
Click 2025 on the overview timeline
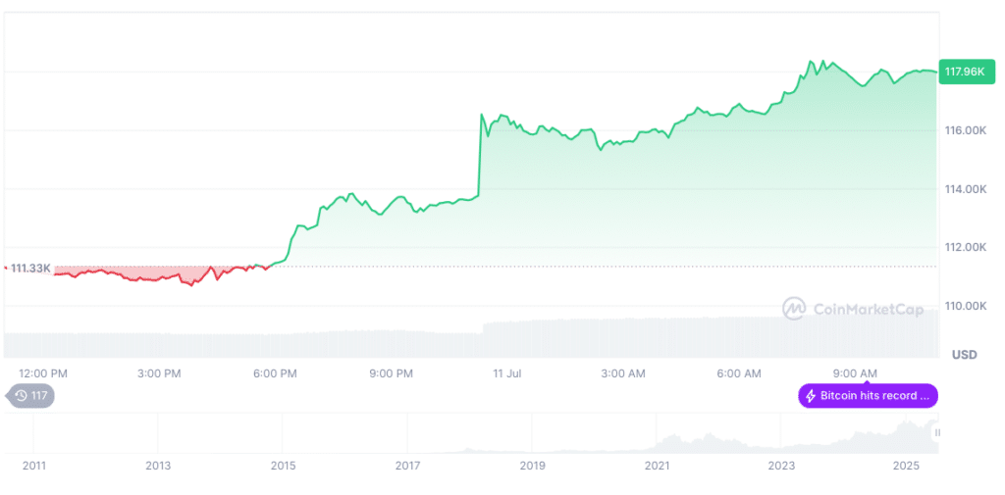[906, 466]
